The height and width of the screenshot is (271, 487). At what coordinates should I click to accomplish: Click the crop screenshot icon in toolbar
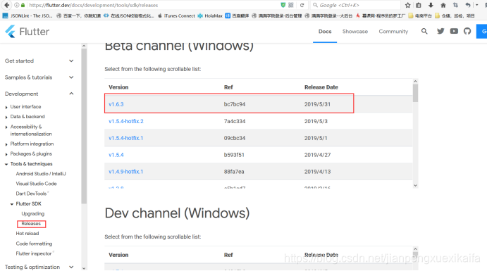(455, 5)
